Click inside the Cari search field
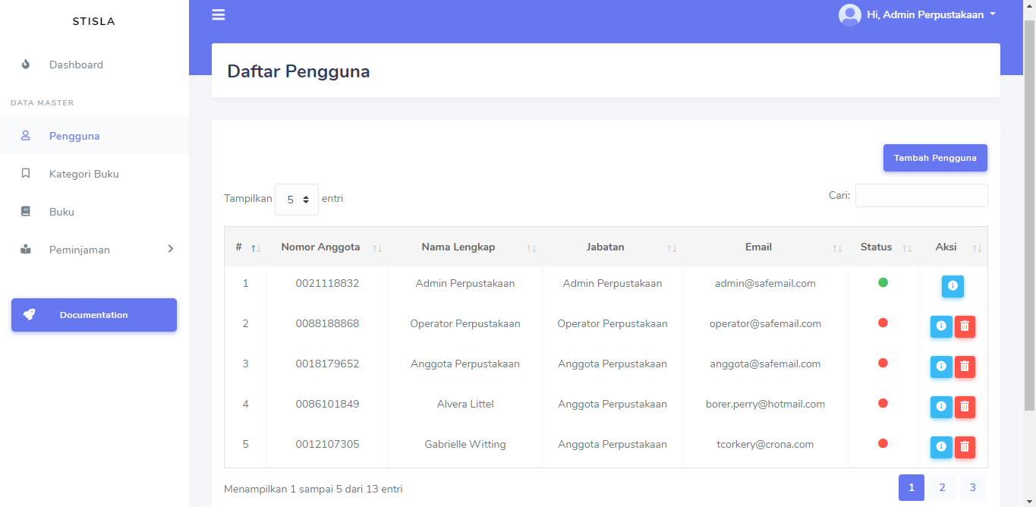 click(921, 195)
